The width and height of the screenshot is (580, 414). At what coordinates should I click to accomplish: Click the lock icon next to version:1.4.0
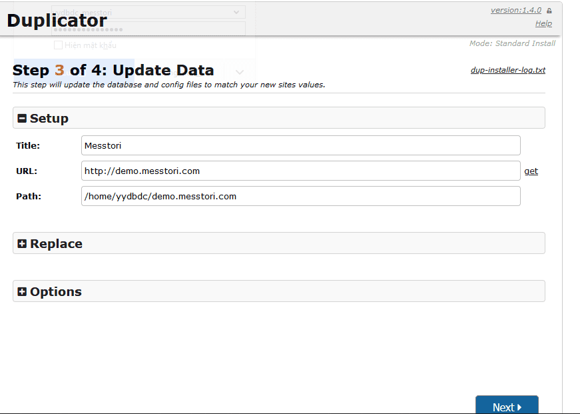[550, 10]
